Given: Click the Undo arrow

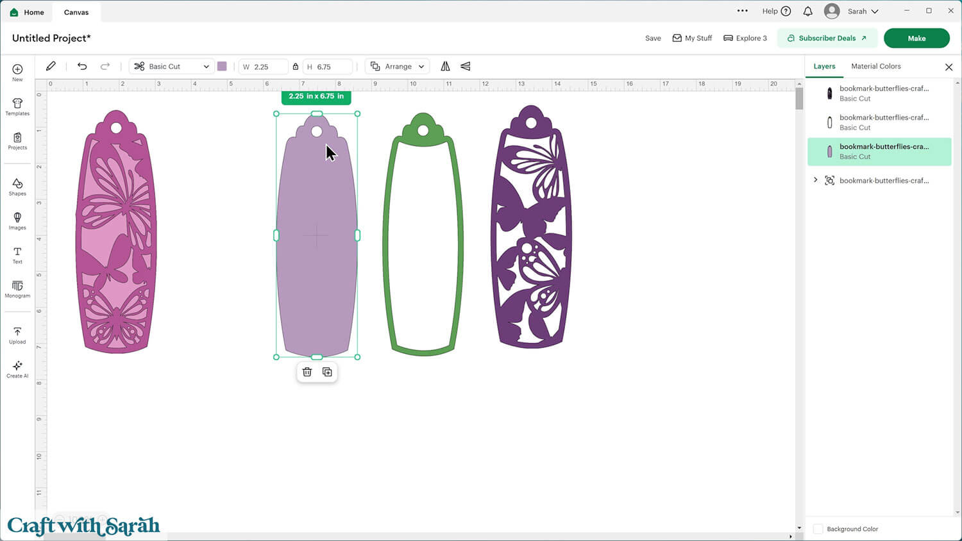Looking at the screenshot, I should 82,66.
